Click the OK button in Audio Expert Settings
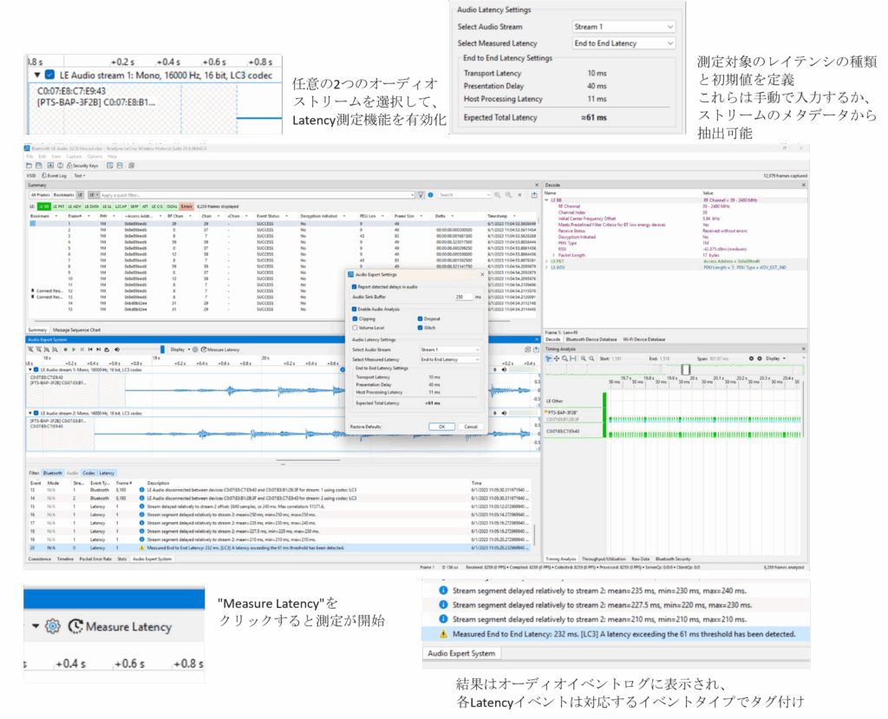The width and height of the screenshot is (888, 719). (x=441, y=427)
